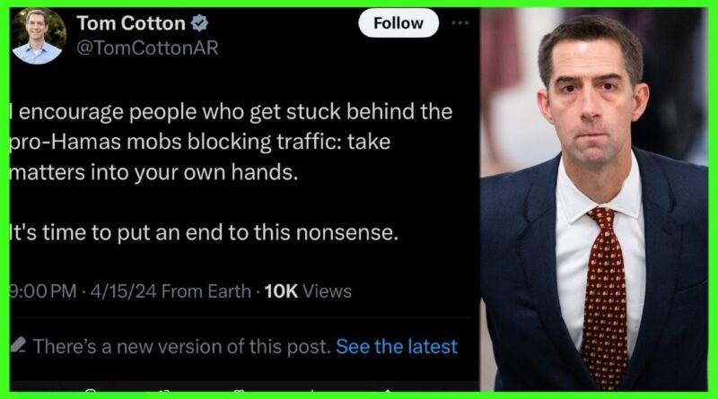Click the 4/15/24 post date
718x399 pixels.
point(124,291)
